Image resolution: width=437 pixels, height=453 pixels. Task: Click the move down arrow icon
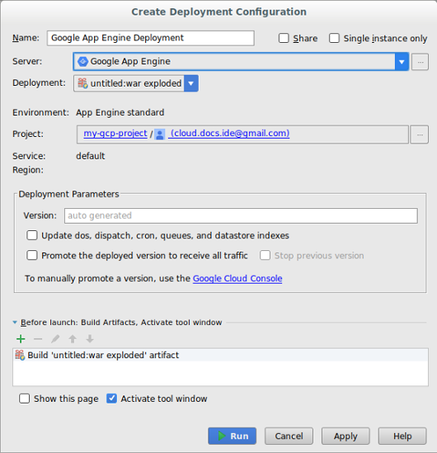pyautogui.click(x=90, y=339)
